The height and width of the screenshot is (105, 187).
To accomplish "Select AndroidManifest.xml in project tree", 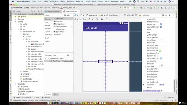I will click(x=35, y=69).
